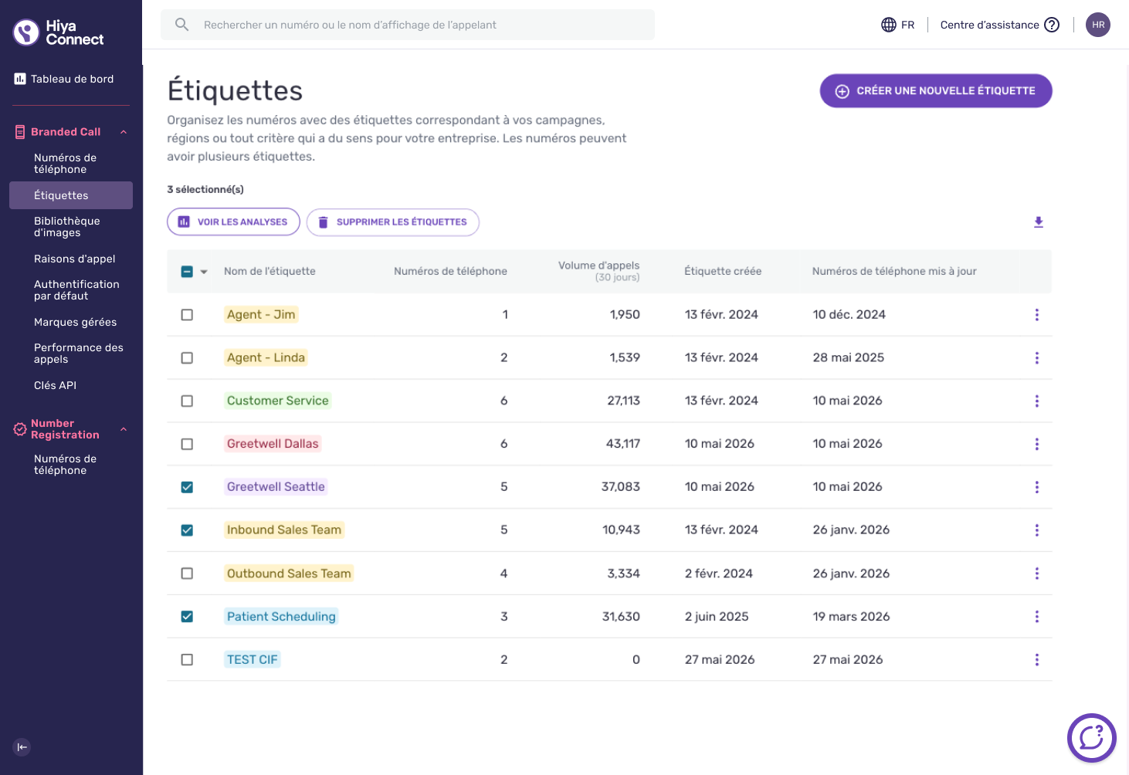Open the HR user avatar menu
The width and height of the screenshot is (1129, 775).
point(1098,25)
